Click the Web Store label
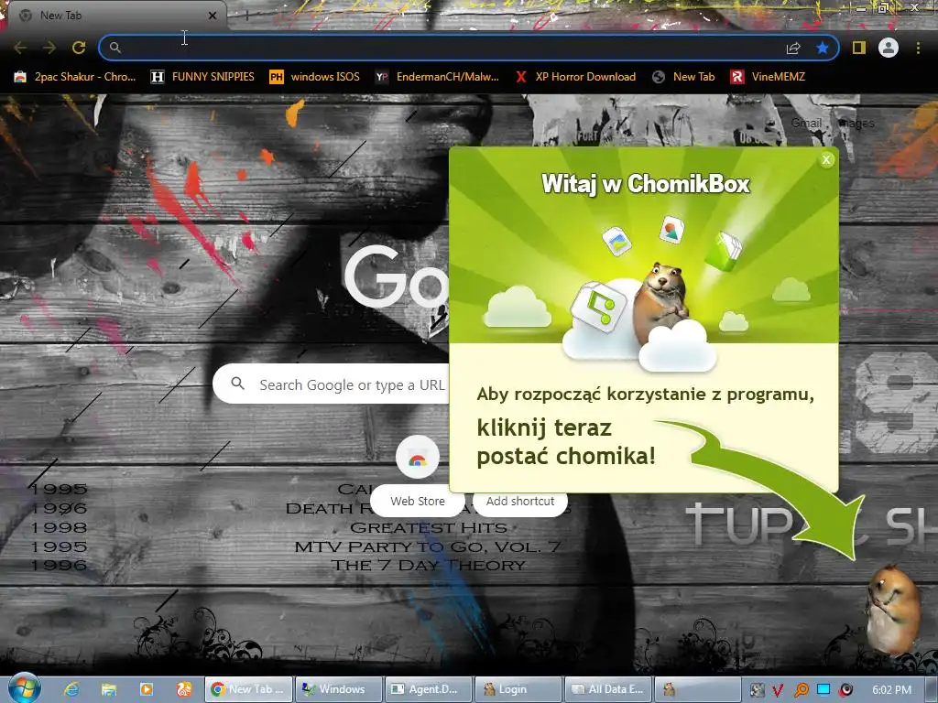Screen dimensions: 938x703 coord(418,501)
